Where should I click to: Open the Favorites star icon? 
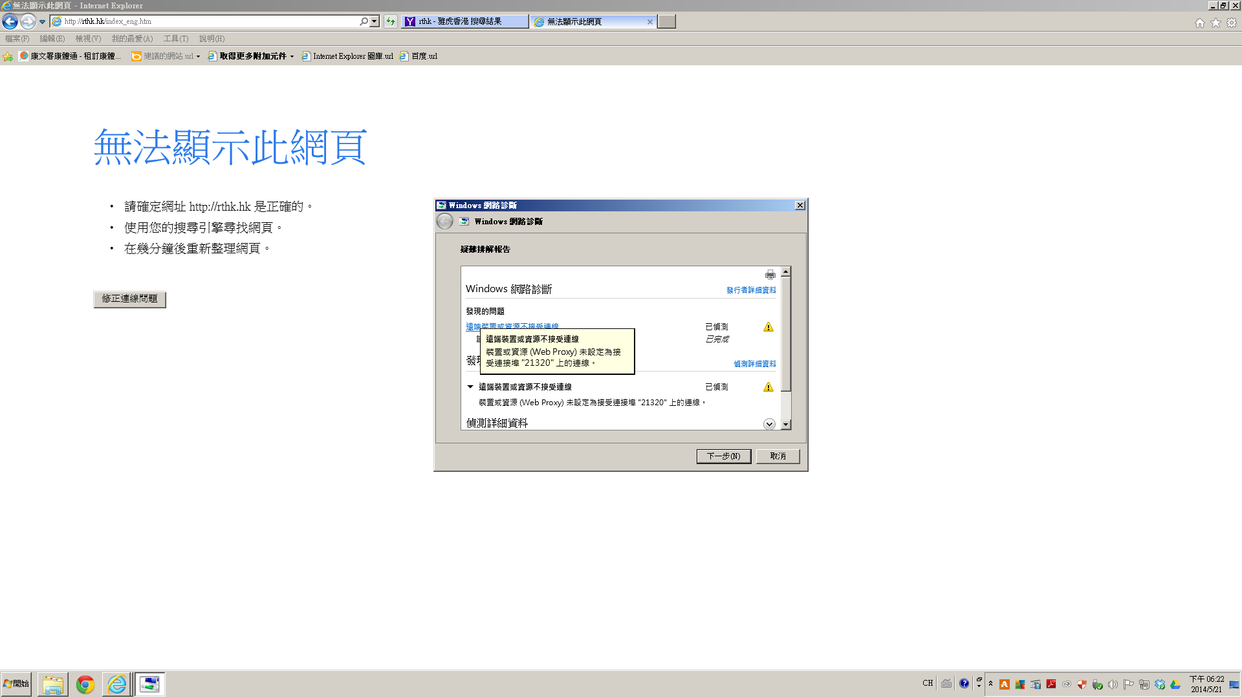(x=1215, y=23)
